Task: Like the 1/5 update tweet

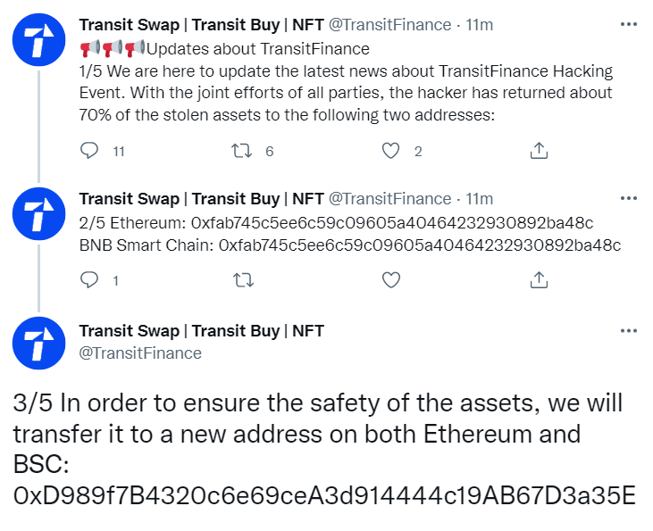Action: pyautogui.click(x=390, y=151)
